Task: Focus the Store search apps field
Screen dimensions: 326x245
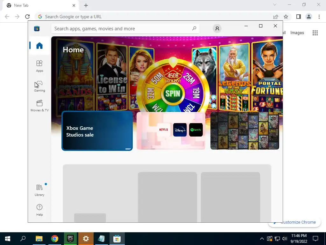Action: 125,28
